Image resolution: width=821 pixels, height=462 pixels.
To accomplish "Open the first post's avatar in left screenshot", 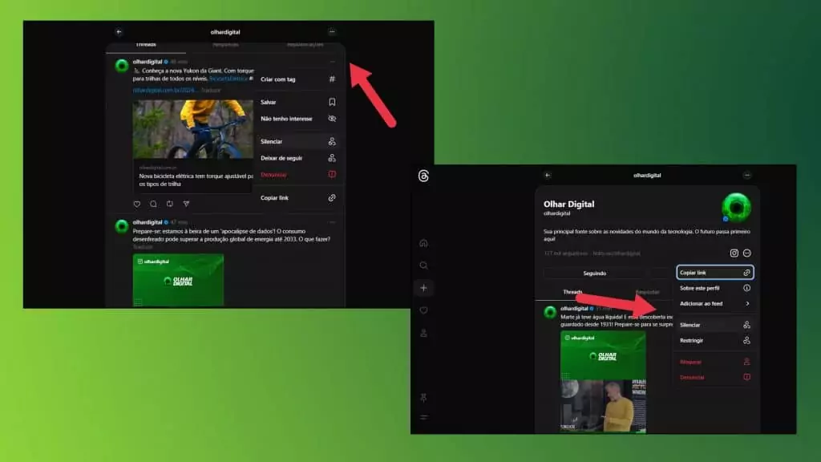I will click(122, 66).
